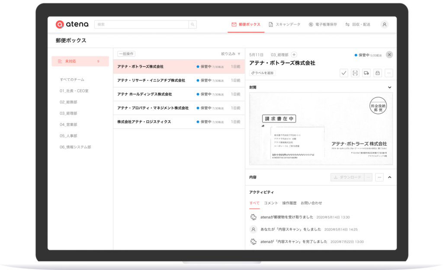Open the 絞り込み filter dropdown
443x270 pixels.
231,54
